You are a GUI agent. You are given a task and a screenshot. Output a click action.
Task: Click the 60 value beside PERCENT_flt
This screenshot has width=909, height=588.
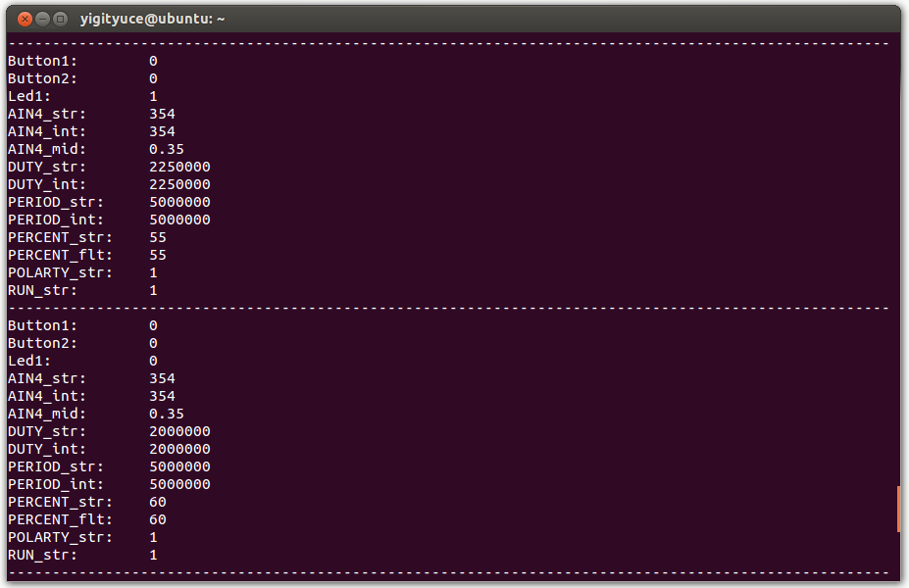click(x=158, y=519)
